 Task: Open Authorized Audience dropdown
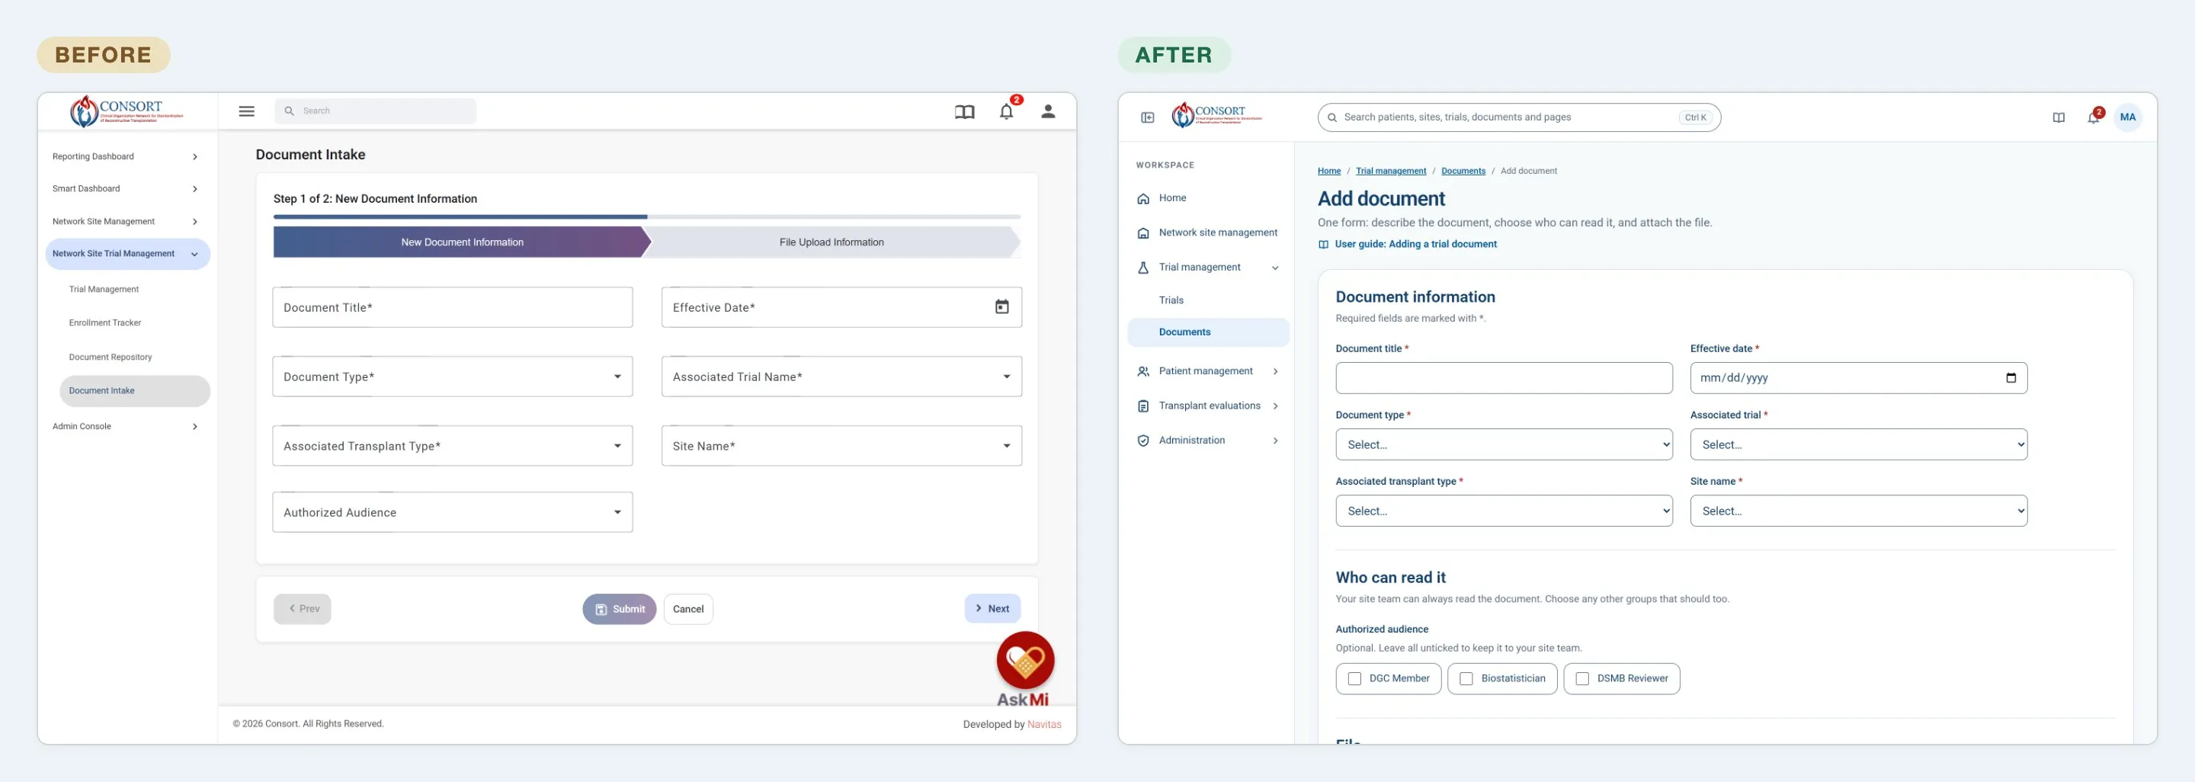pos(453,512)
